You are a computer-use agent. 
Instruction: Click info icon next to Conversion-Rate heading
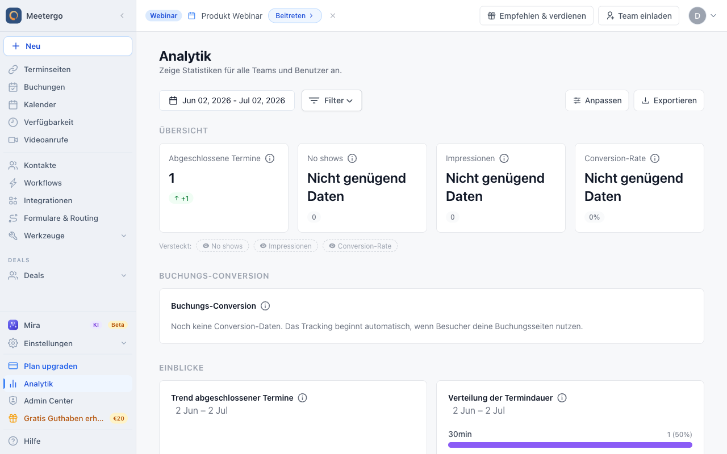655,158
